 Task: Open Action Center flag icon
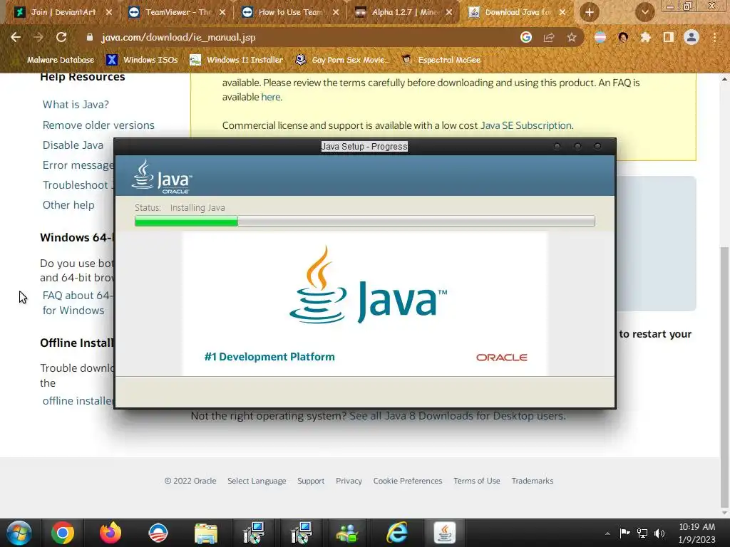coord(624,533)
